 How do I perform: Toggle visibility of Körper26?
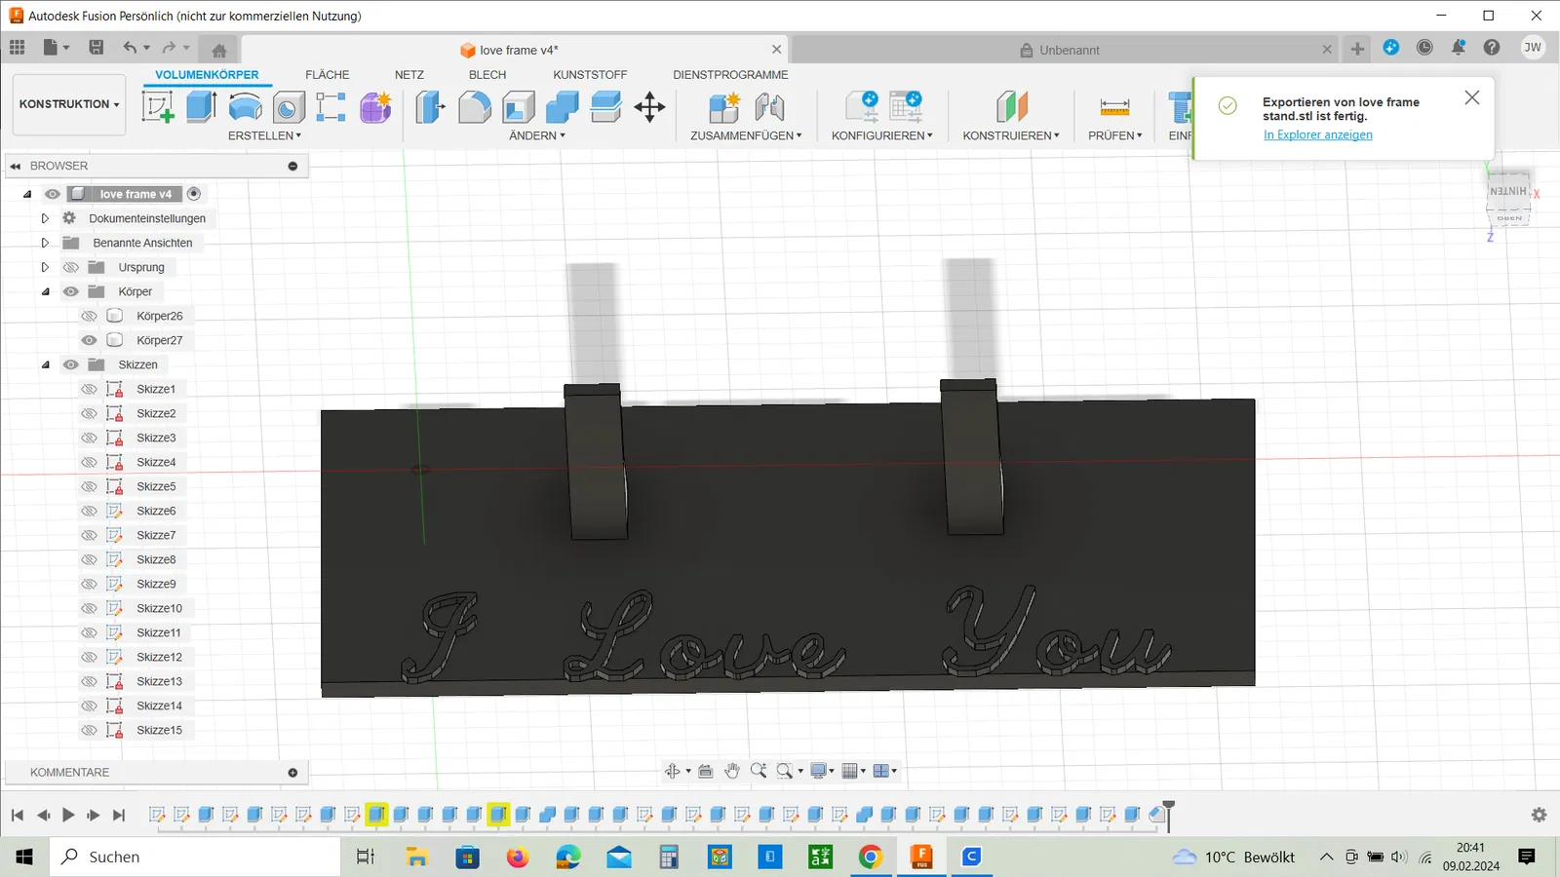[x=89, y=316]
